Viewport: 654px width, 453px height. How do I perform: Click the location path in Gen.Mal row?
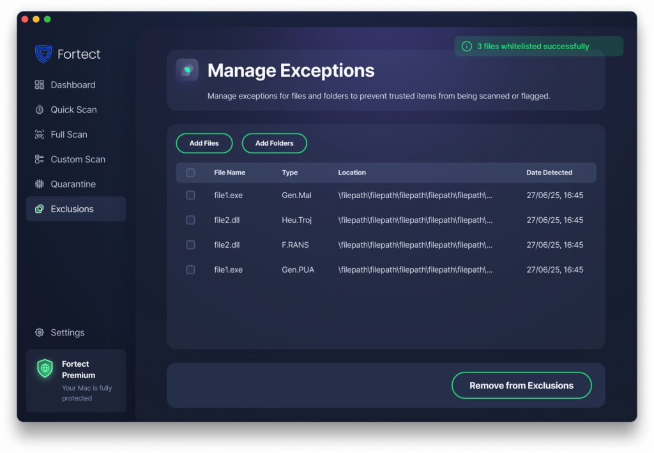415,196
